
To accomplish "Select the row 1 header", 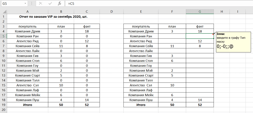I will [3, 17].
